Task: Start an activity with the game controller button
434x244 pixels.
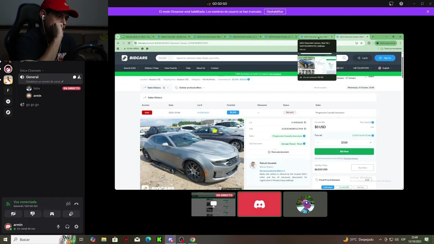Action: click(x=52, y=214)
